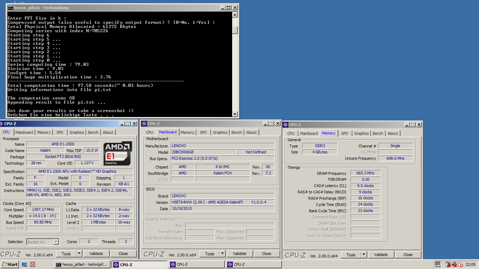Open About tab in the CPU tab window
The height and width of the screenshot is (269, 479).
(x=108, y=132)
